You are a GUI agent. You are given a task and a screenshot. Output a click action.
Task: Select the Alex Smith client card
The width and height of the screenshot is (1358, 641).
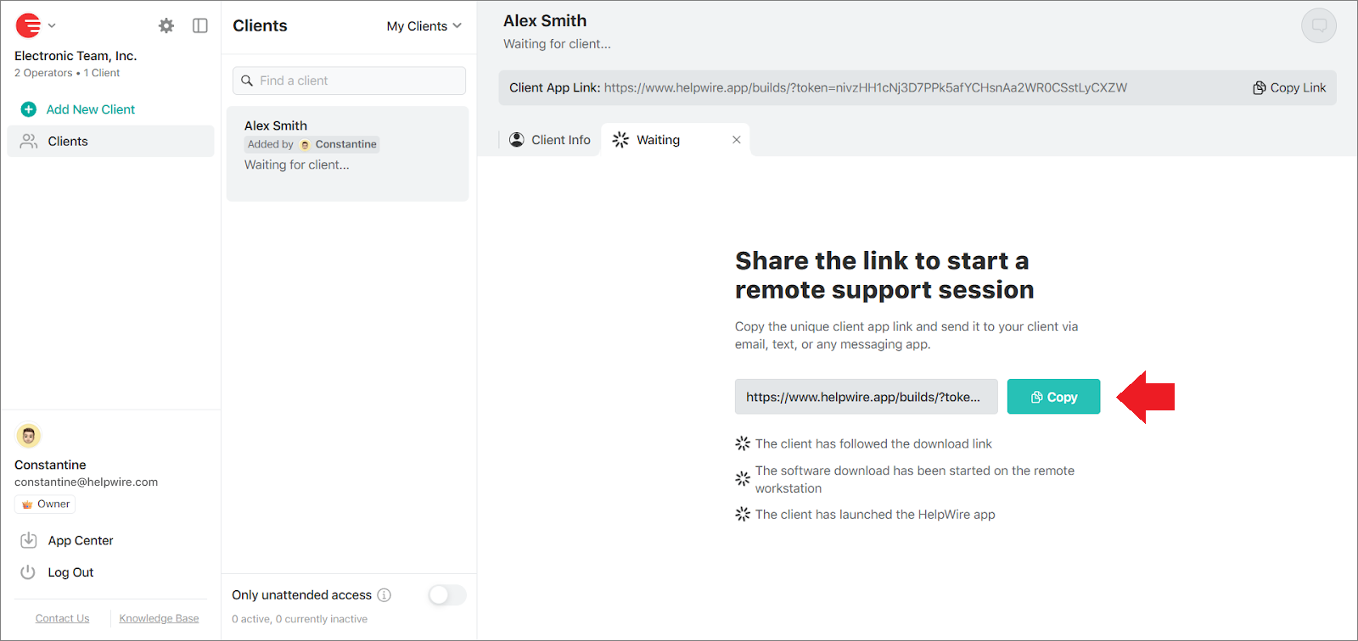(347, 153)
